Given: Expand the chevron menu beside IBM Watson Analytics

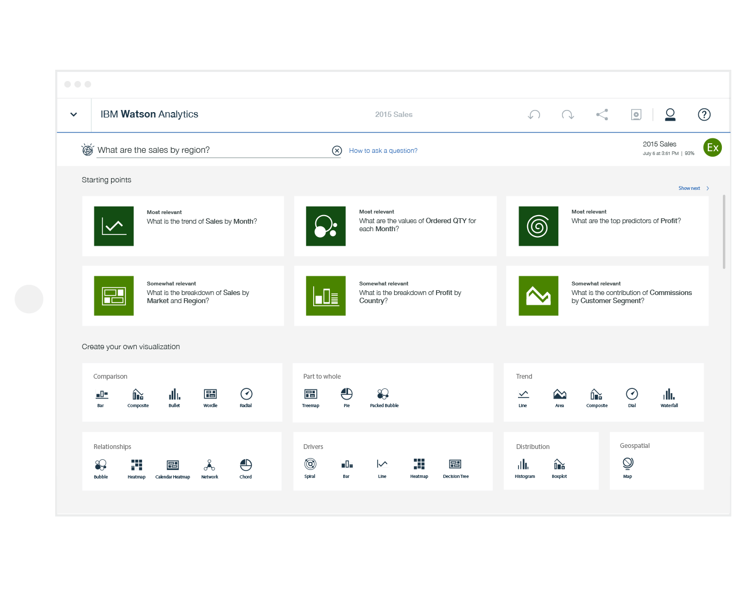Looking at the screenshot, I should [73, 114].
